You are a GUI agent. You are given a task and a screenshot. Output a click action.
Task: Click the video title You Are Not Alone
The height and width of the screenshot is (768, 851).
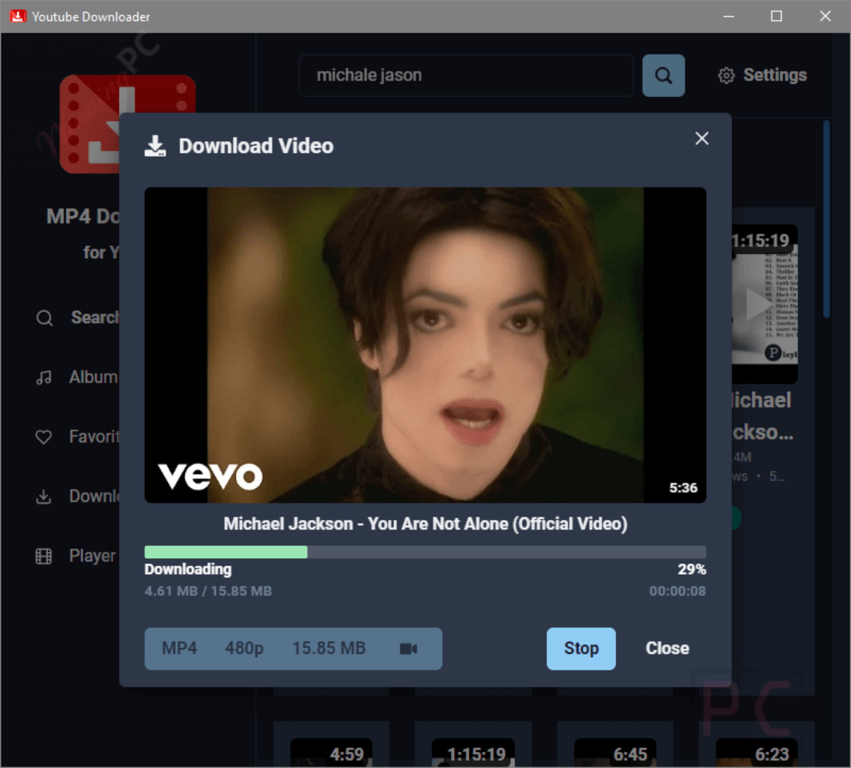425,524
